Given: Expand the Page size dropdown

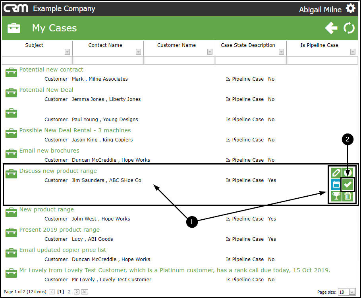Looking at the screenshot, I should pos(352,292).
